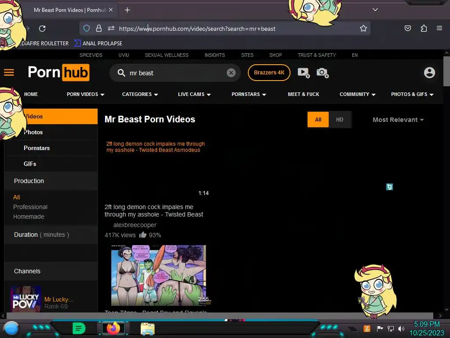This screenshot has height=338, width=450.
Task: Reload the page with the refresh icon
Action: [42, 29]
